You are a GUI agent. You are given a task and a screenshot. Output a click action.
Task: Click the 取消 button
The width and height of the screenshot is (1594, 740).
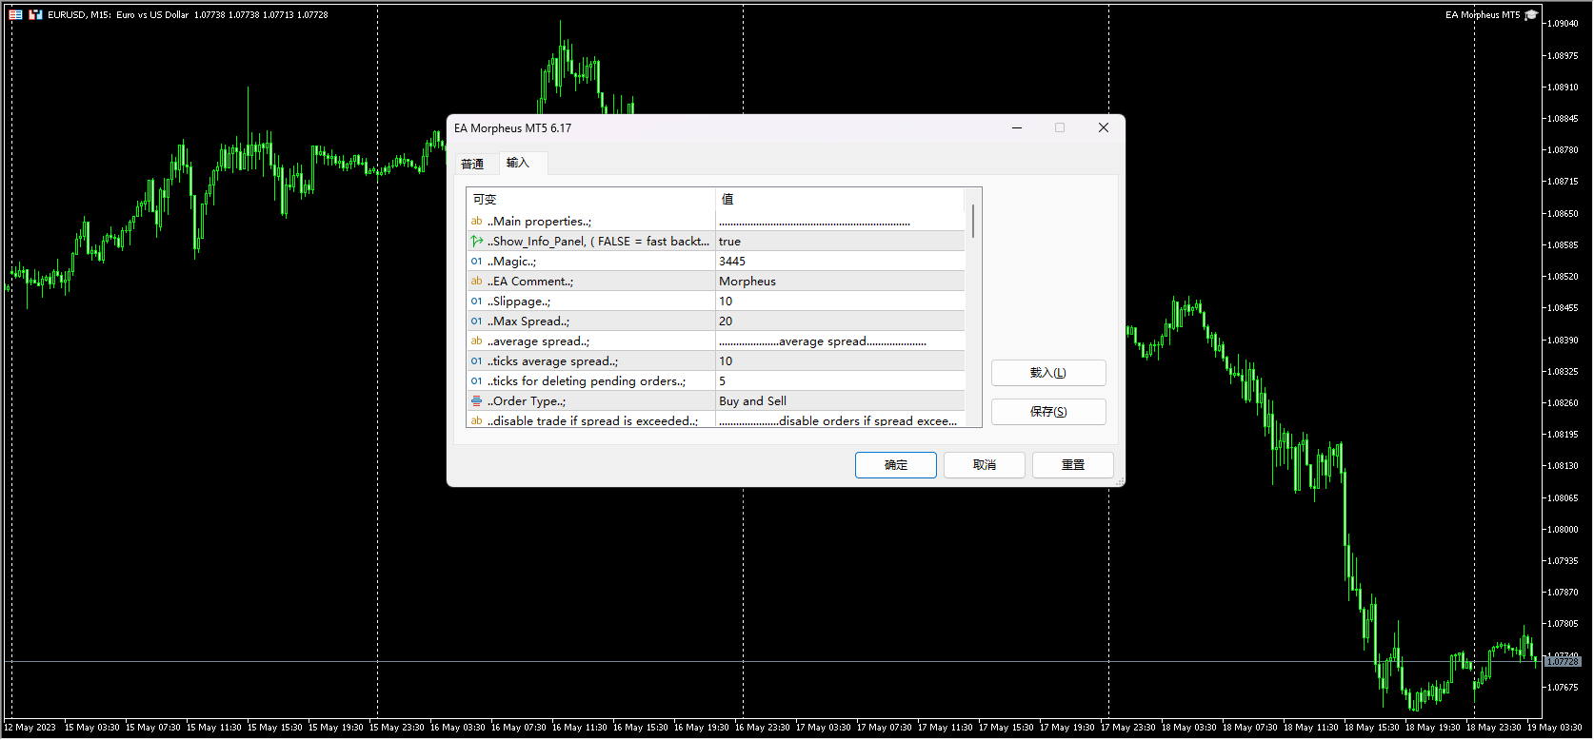click(x=984, y=465)
